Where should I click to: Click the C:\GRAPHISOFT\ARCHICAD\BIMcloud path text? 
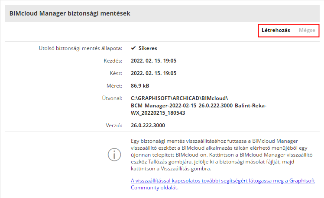pyautogui.click(x=198, y=106)
